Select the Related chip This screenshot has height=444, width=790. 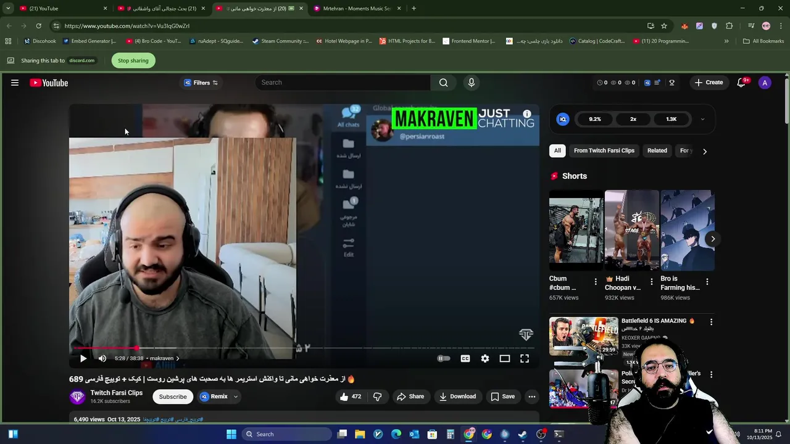coord(657,150)
